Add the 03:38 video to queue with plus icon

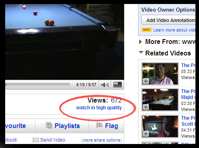click(146, 107)
